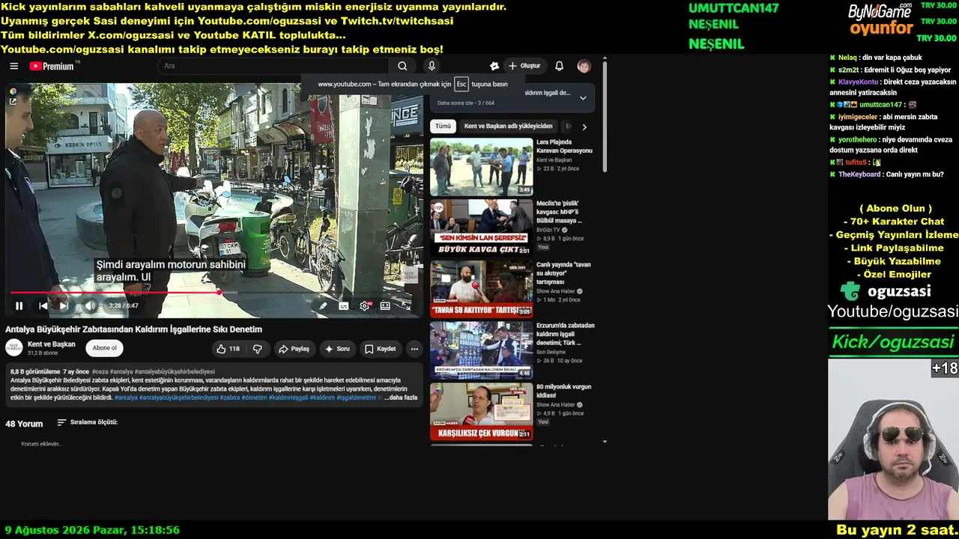The image size is (959, 539).
Task: Click the date and time 15:18:56 text
Action: pyautogui.click(x=92, y=530)
